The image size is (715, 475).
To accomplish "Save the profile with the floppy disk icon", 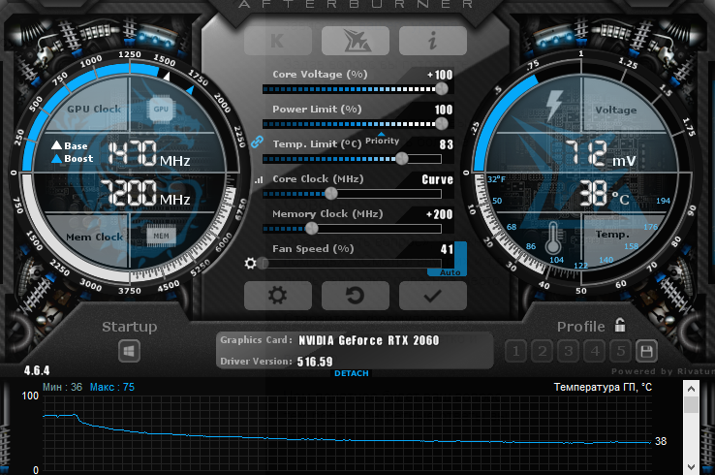I will click(x=646, y=351).
